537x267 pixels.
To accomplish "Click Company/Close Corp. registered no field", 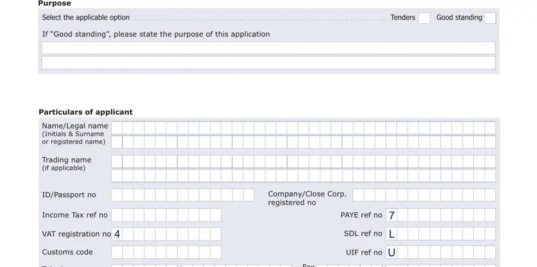I will tap(424, 195).
